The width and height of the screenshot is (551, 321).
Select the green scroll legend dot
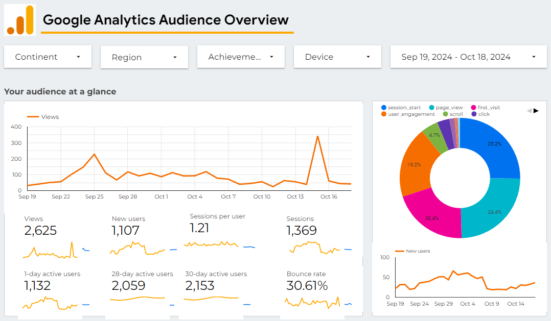pos(445,114)
